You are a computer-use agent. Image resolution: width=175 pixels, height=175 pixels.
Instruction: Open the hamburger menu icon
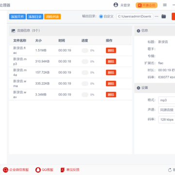(x=165, y=5)
